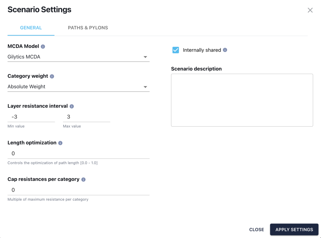Open the Category weight dropdown
The image size is (321, 238).
[x=78, y=87]
